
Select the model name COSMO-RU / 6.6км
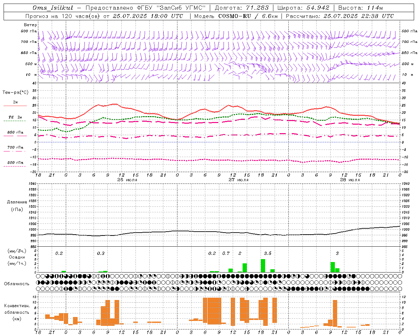tap(247, 16)
